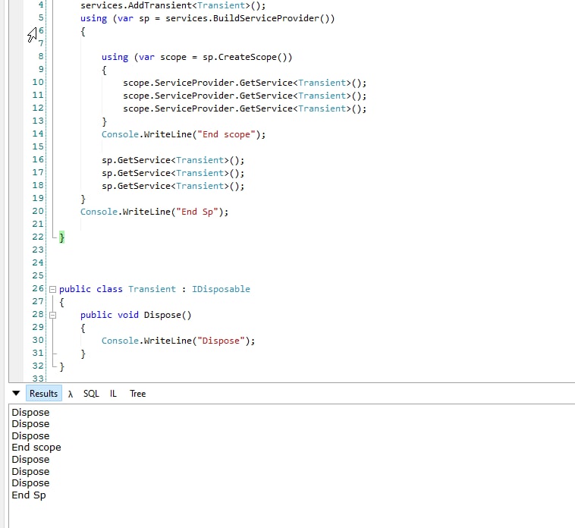The height and width of the screenshot is (528, 575).
Task: Click the Transient class name on line 26
Action: tap(152, 289)
